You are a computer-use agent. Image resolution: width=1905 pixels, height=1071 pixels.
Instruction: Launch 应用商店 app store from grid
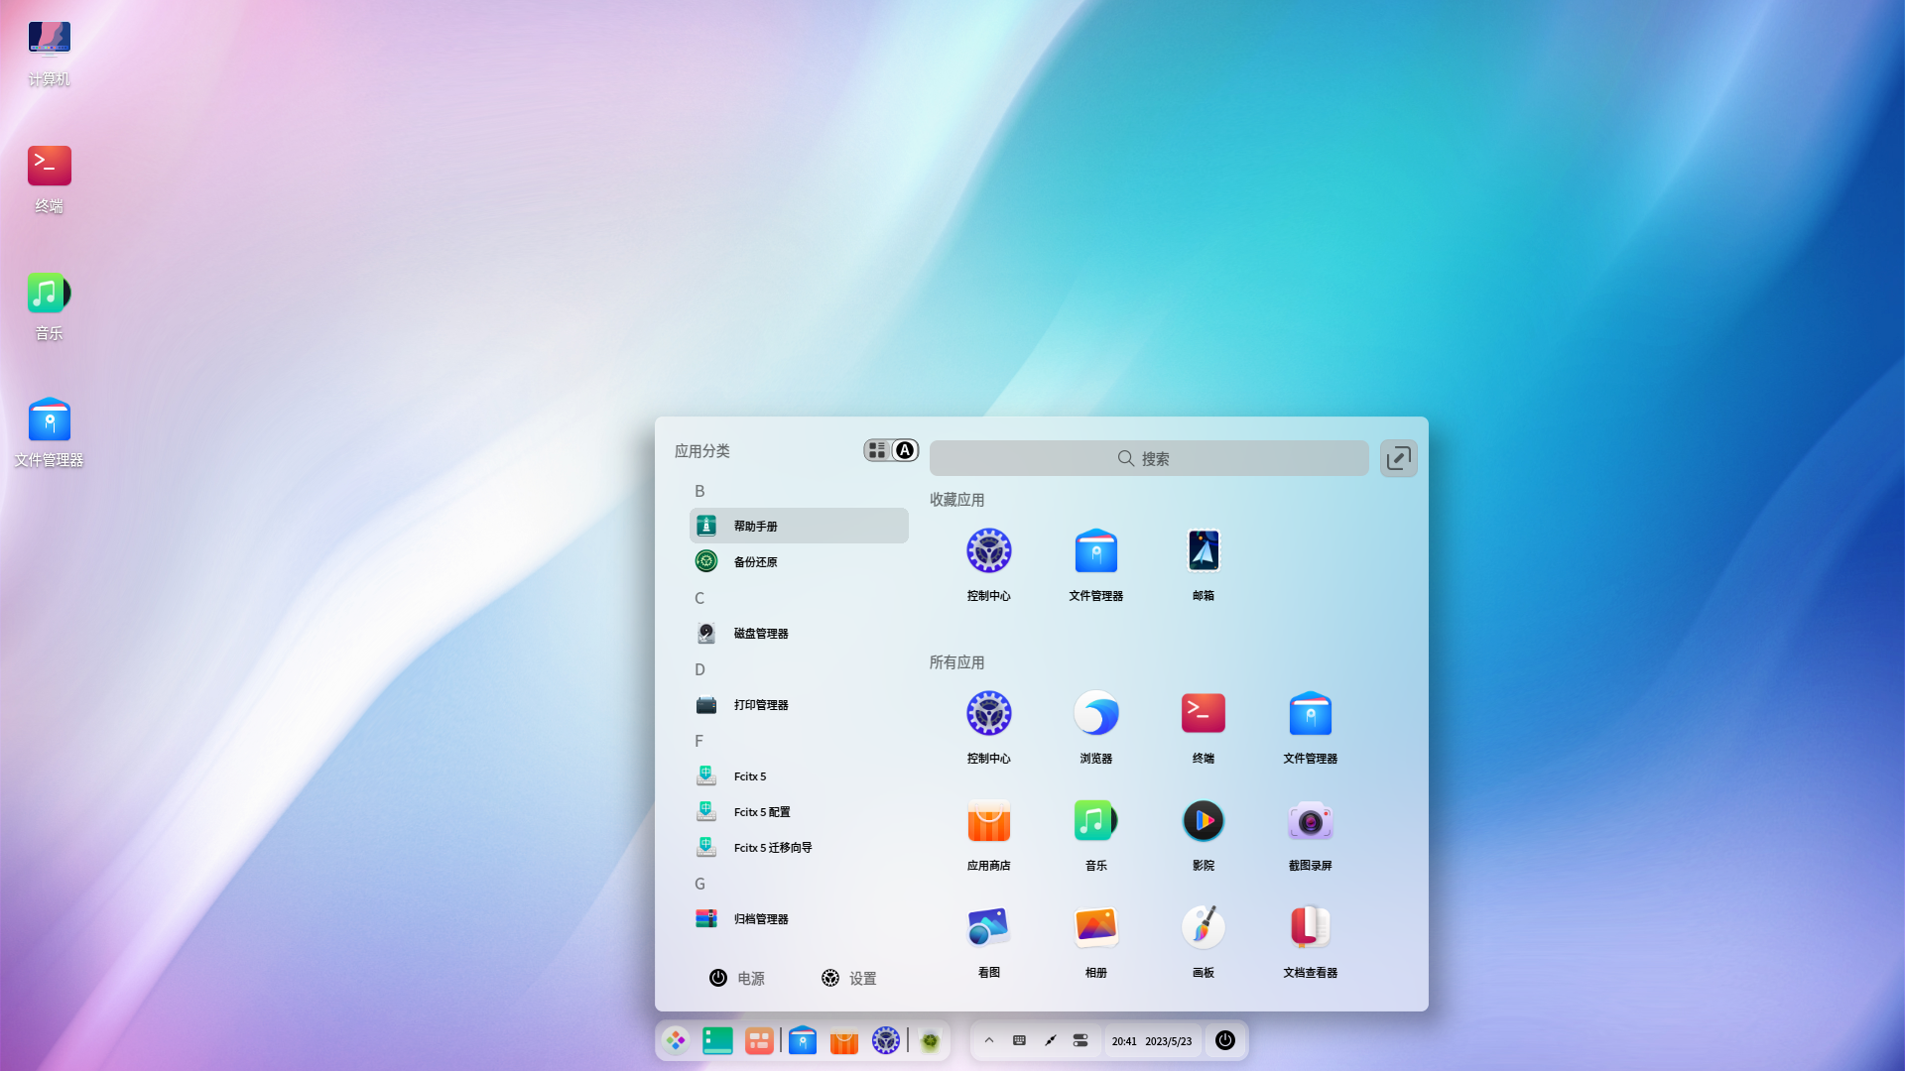tap(988, 832)
